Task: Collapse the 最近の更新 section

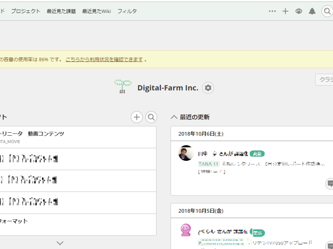Action: coord(174,117)
